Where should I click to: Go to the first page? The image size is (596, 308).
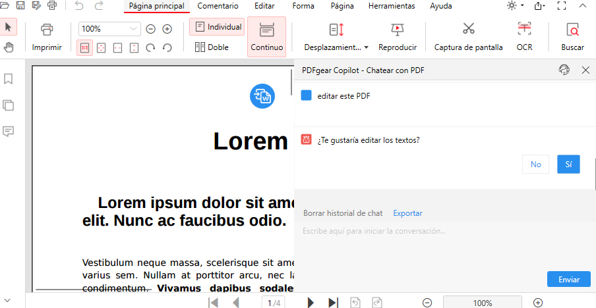(214, 303)
